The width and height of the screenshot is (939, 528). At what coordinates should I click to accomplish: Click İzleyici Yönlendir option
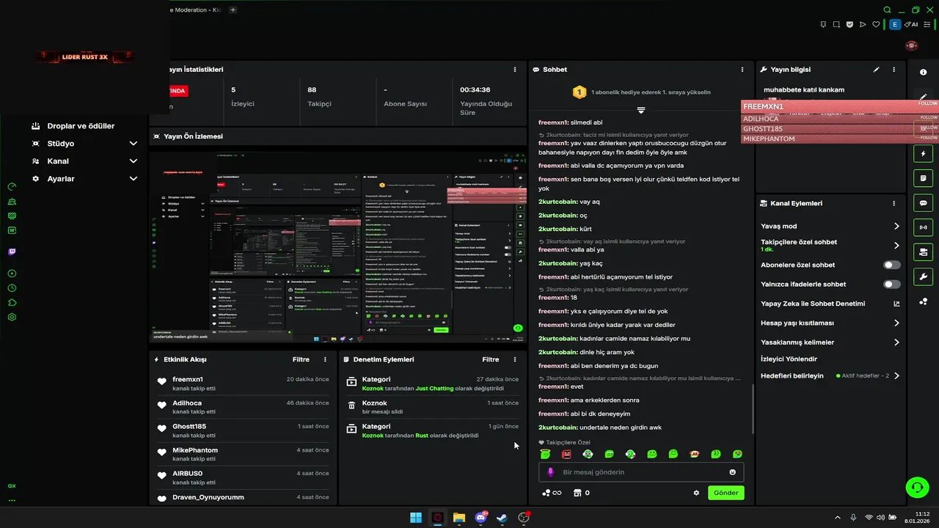(x=789, y=359)
